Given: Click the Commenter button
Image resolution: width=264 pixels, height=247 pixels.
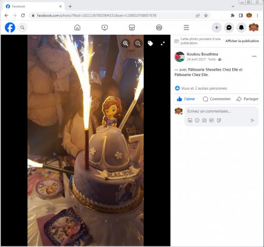Looking at the screenshot, I should 216,99.
